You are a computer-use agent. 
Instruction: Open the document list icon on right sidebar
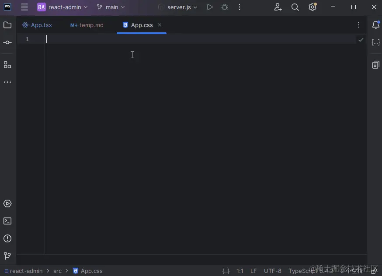click(376, 65)
